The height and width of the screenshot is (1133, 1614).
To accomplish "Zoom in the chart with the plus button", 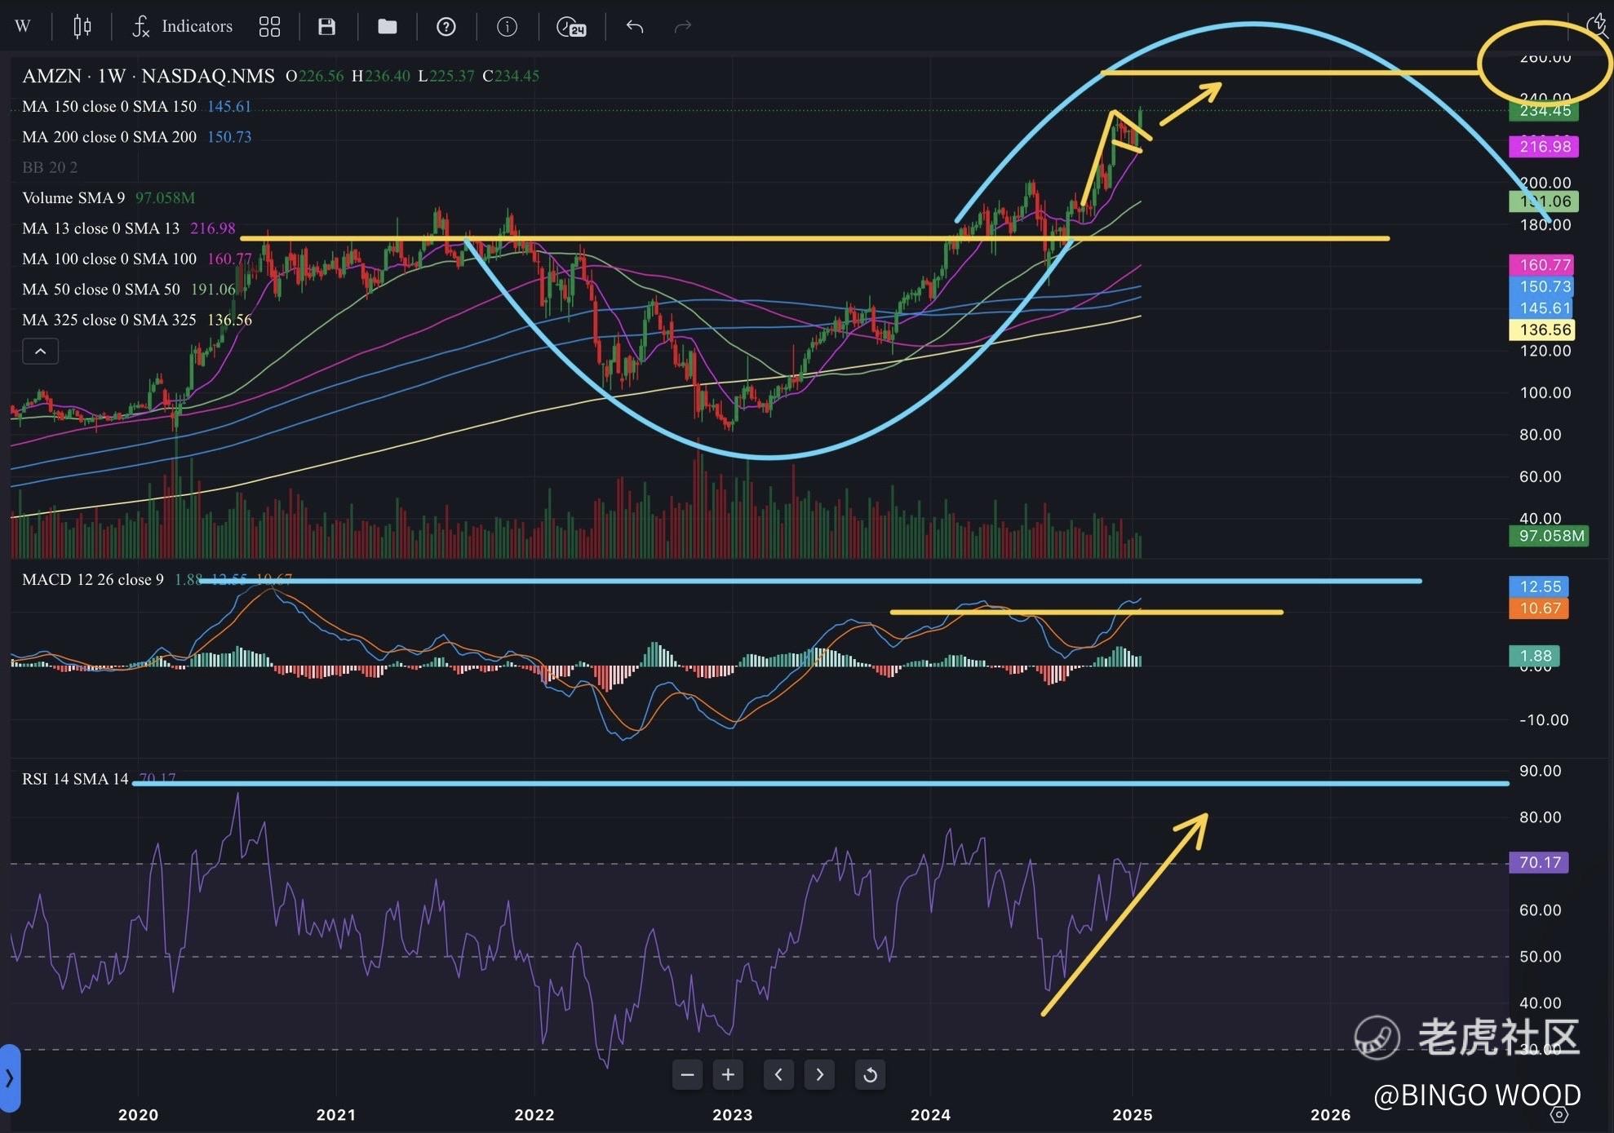I will tap(728, 1074).
